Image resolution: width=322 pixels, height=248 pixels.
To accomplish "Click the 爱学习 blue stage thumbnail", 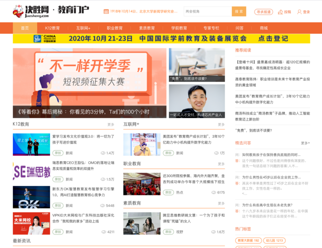I will pyautogui.click(x=31, y=144).
